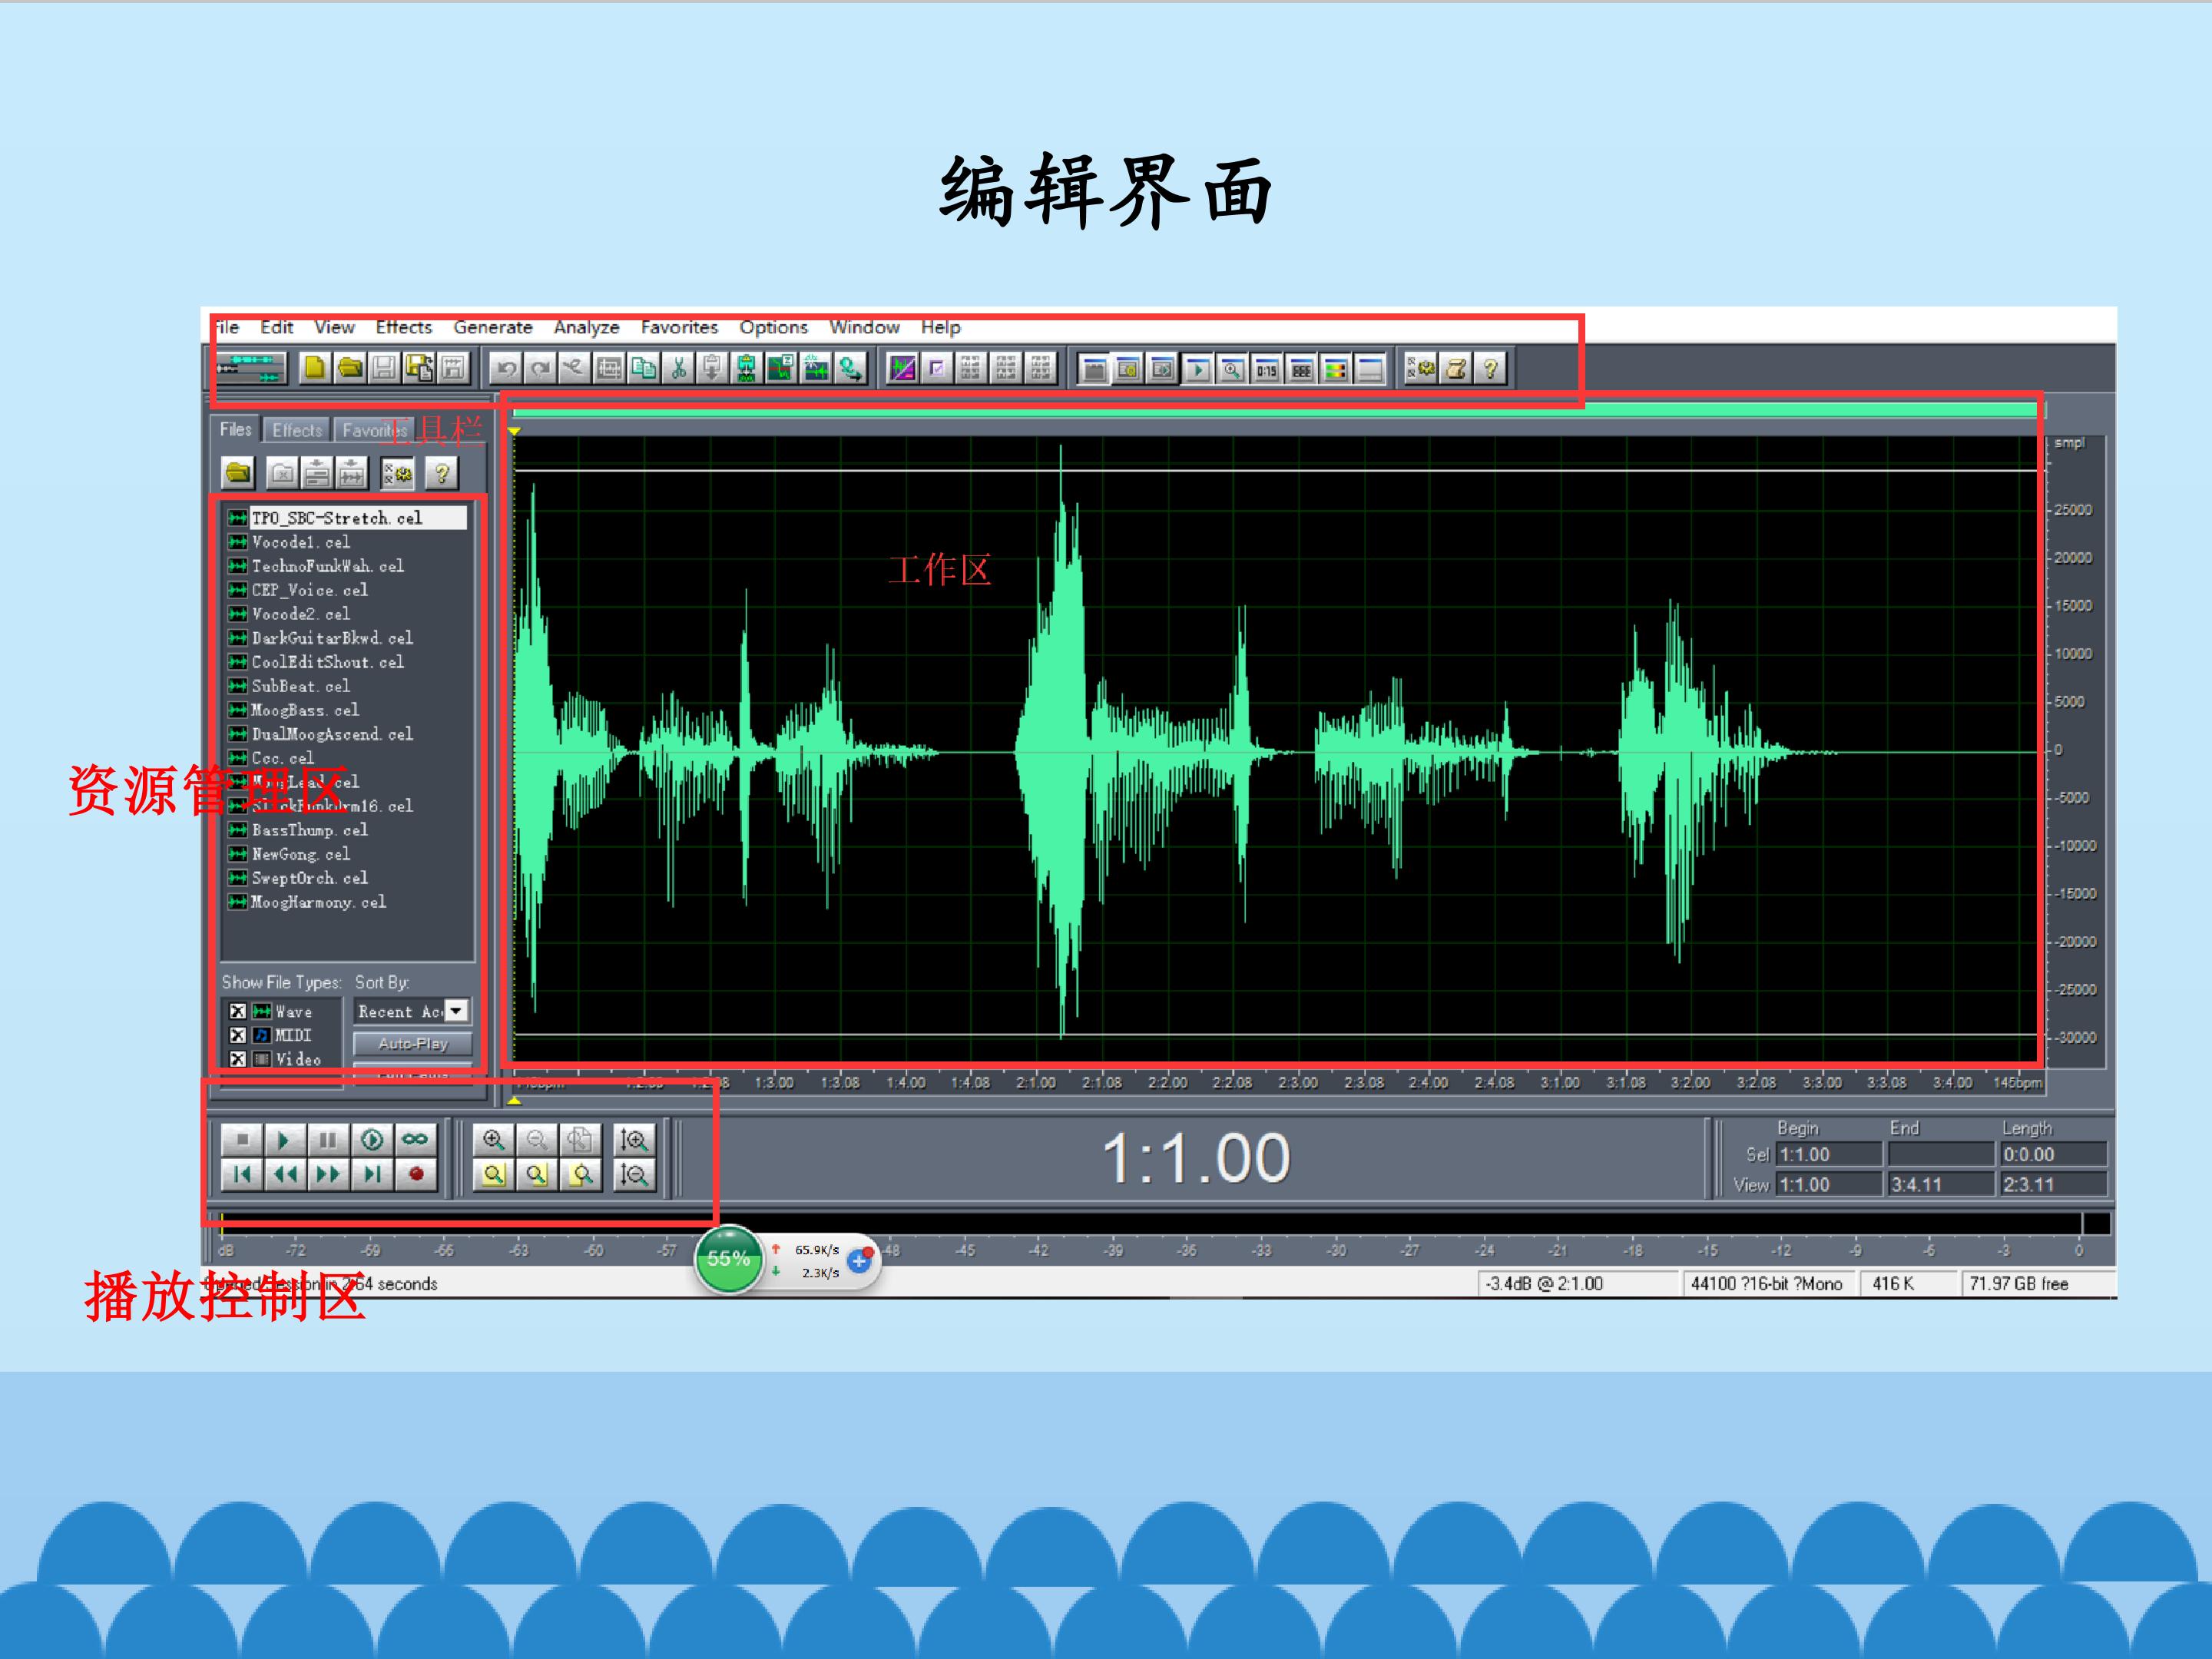Click the Sel Begin time field
2212x1659 pixels.
pyautogui.click(x=1829, y=1154)
